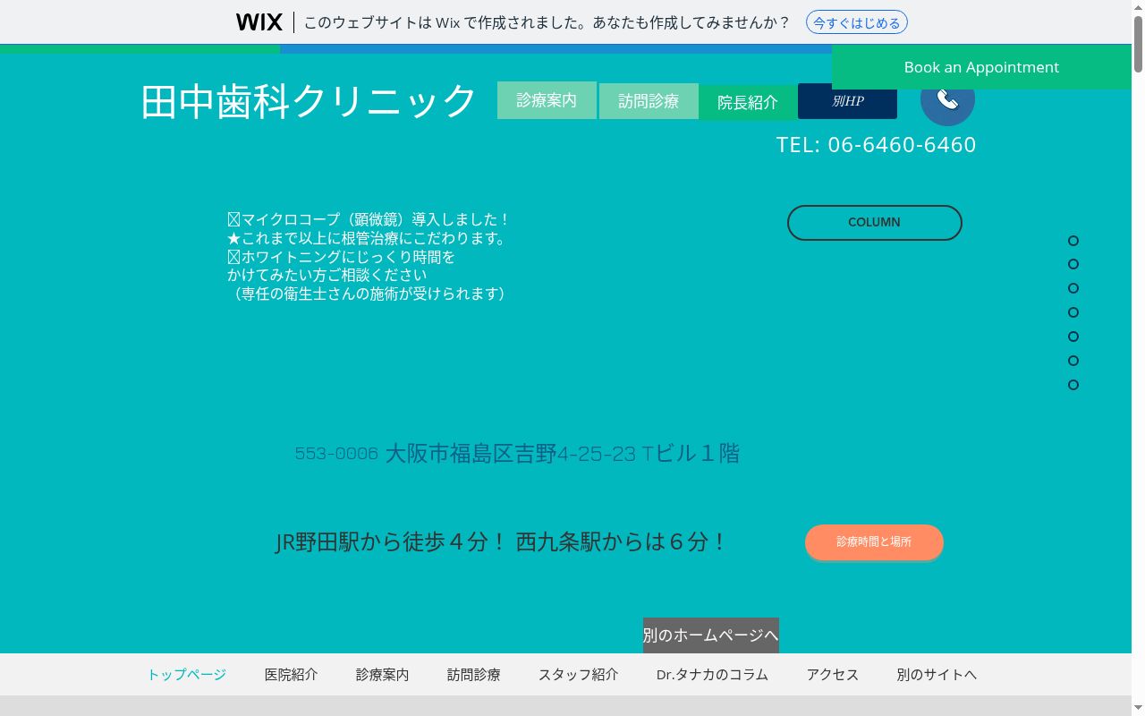
Task: Select the fourth page anchor dot
Action: (1073, 312)
